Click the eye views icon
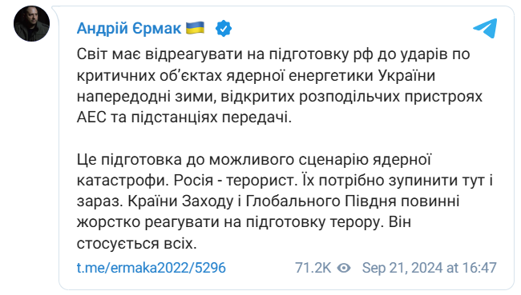The height and width of the screenshot is (295, 521). tap(344, 268)
